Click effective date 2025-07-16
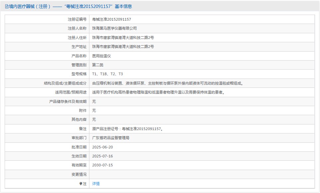 (x=102, y=156)
